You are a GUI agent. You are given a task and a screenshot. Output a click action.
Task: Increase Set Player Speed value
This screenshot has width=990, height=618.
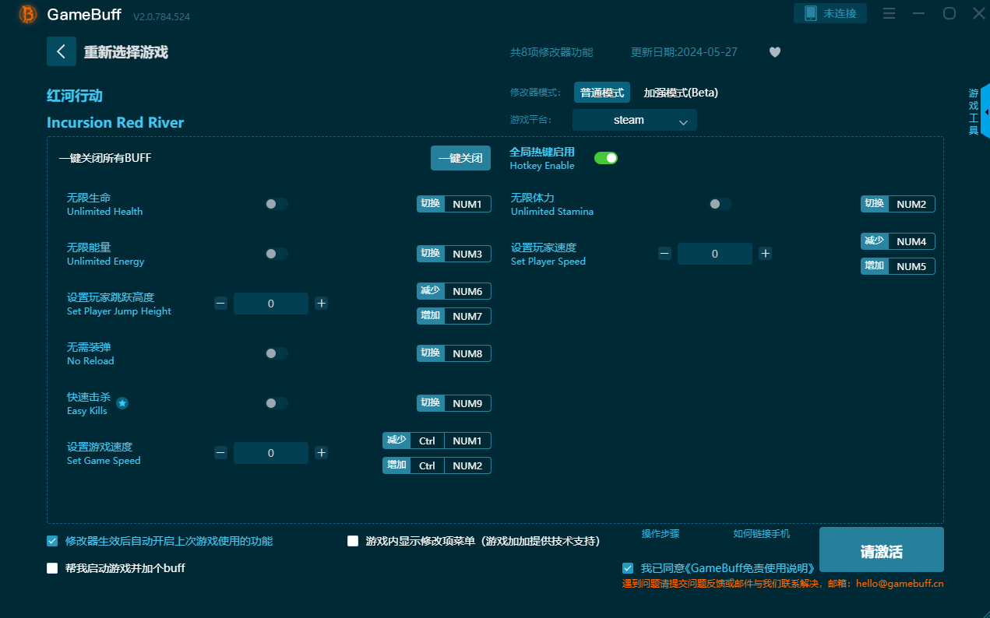point(765,254)
